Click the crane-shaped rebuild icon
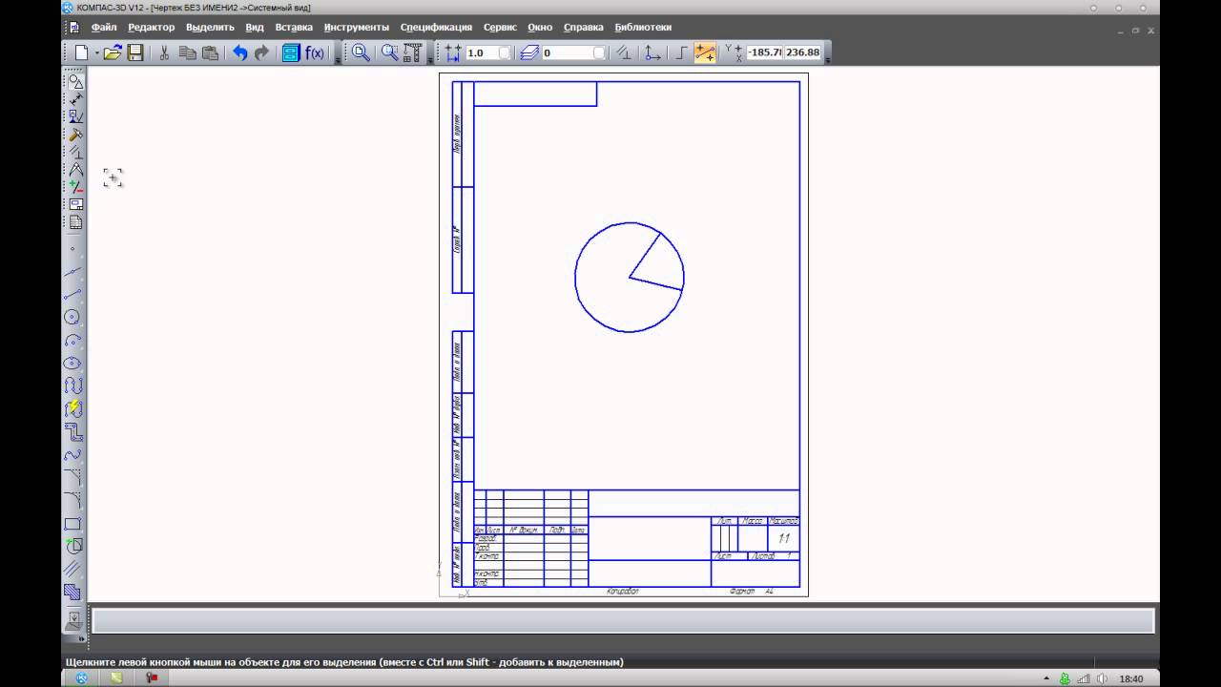Image resolution: width=1221 pixels, height=687 pixels. point(412,53)
